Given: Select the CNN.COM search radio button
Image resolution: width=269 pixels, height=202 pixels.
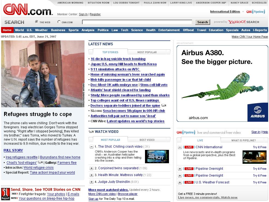Looking at the screenshot, I should (x=59, y=22).
